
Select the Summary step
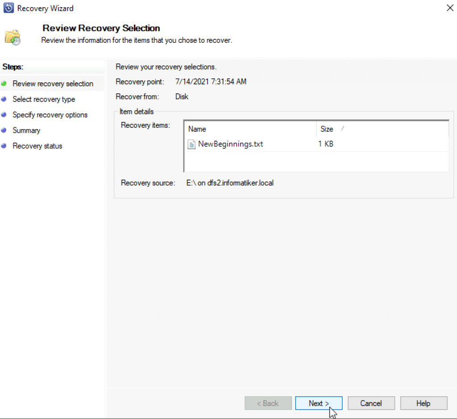click(26, 130)
